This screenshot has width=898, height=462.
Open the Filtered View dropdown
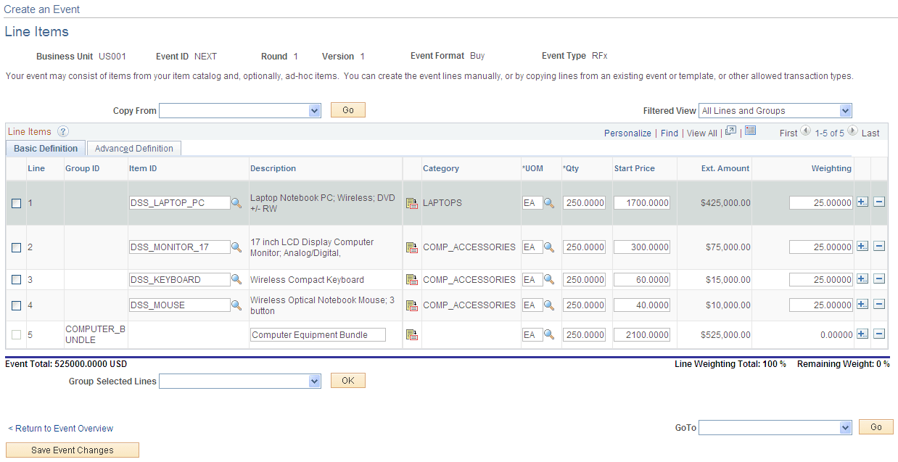pos(845,110)
